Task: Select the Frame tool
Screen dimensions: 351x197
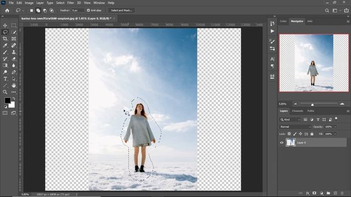Action: (x=14, y=39)
